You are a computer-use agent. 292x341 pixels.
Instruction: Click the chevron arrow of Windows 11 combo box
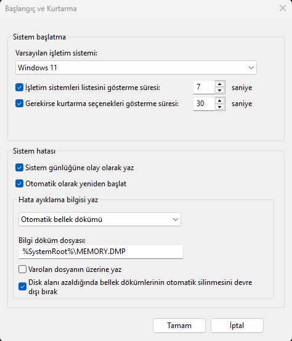point(251,68)
